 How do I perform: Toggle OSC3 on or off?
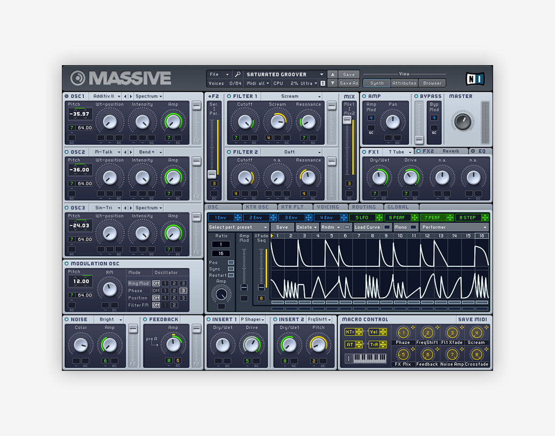point(67,208)
